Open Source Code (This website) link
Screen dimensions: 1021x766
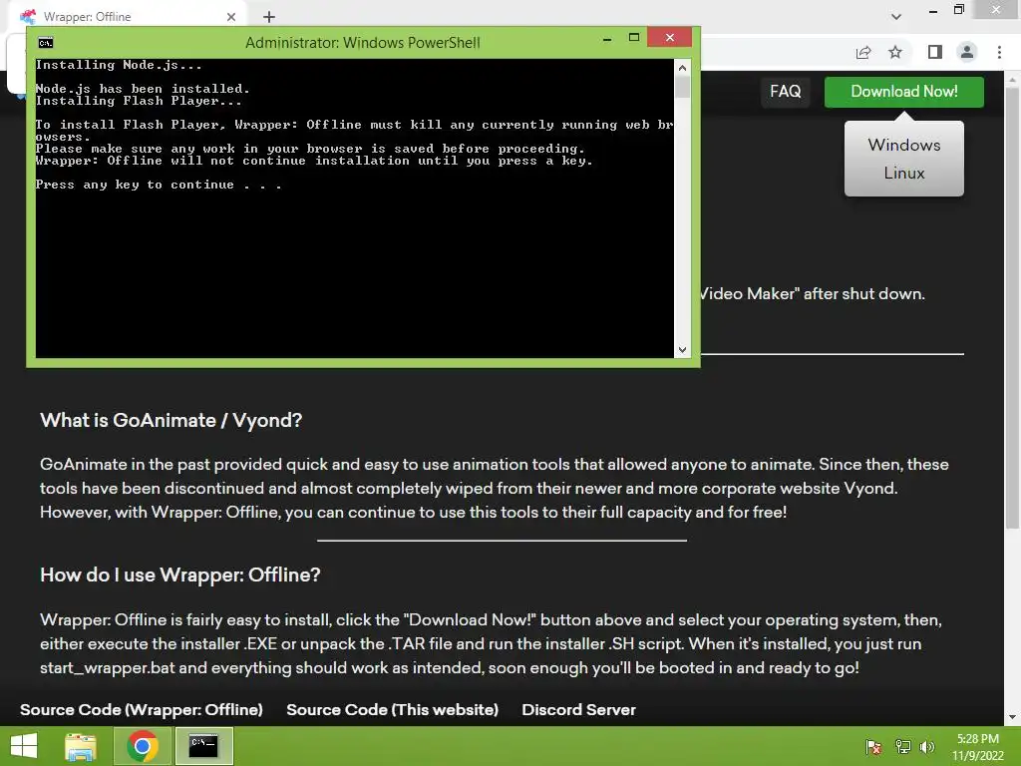392,710
